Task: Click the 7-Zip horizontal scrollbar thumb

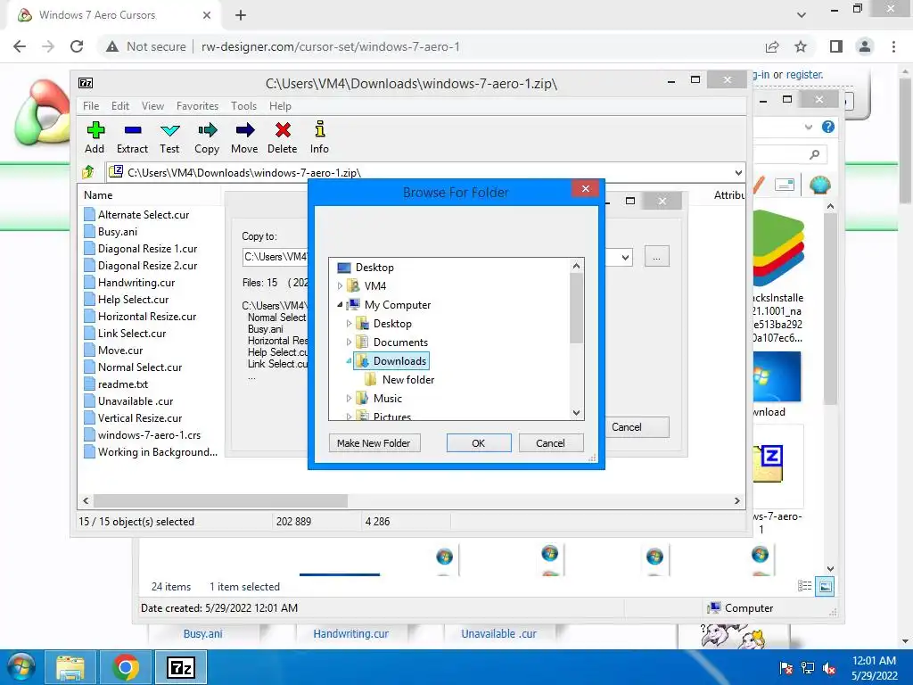Action: click(221, 501)
